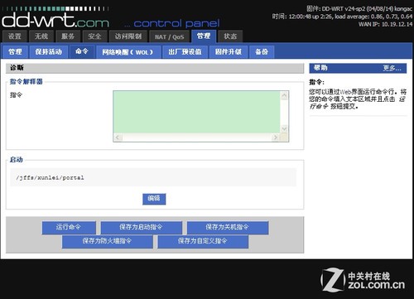Open the 状态 tab
The height and width of the screenshot is (299, 414).
click(230, 36)
